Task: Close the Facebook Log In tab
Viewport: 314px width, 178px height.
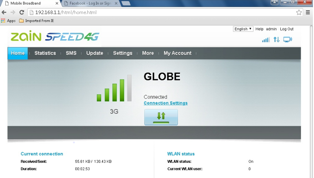Action: (116, 4)
